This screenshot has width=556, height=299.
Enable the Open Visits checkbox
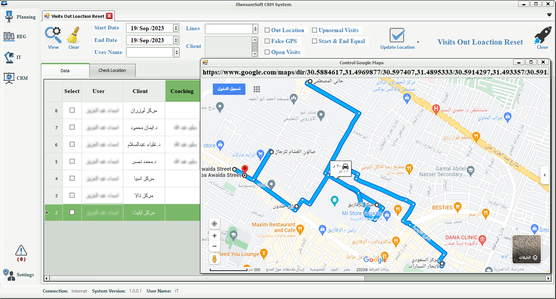point(267,52)
